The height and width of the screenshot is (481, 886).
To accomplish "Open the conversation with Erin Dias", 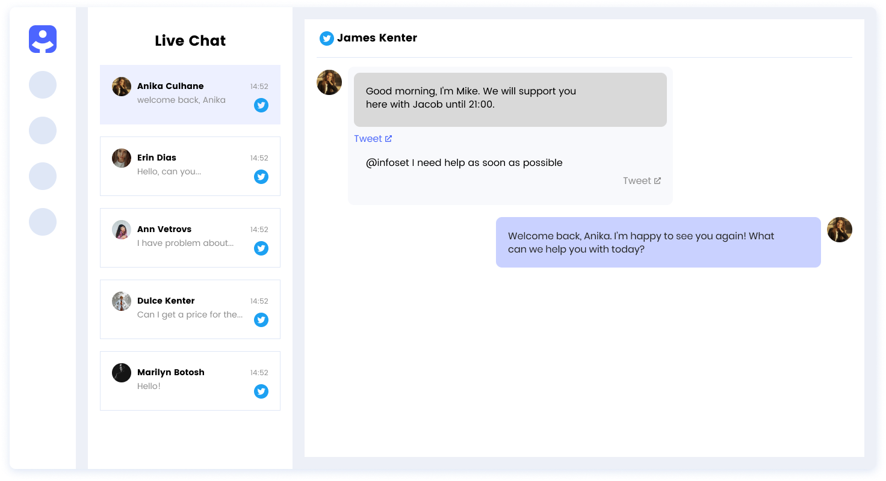I will tap(190, 166).
